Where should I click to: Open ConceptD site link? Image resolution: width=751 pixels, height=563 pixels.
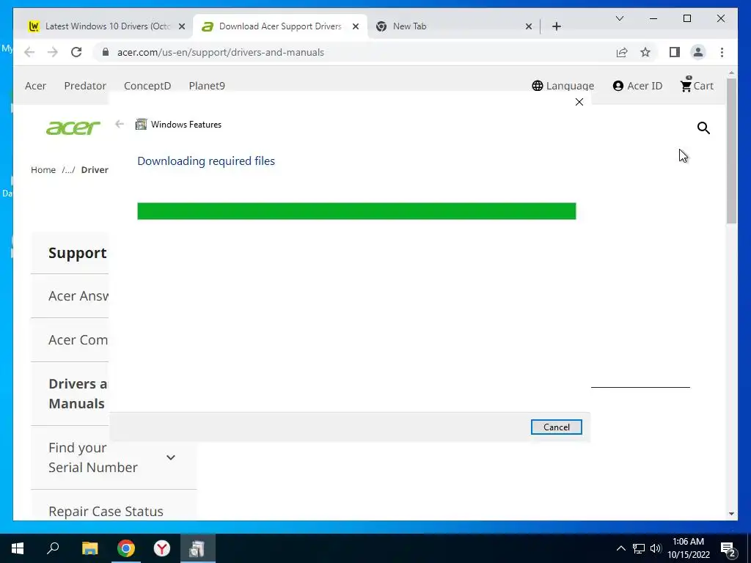point(147,86)
